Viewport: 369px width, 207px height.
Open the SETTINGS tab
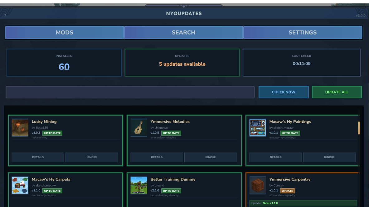click(x=303, y=32)
